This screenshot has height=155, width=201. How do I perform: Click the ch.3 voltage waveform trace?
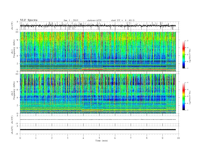pos(98,120)
